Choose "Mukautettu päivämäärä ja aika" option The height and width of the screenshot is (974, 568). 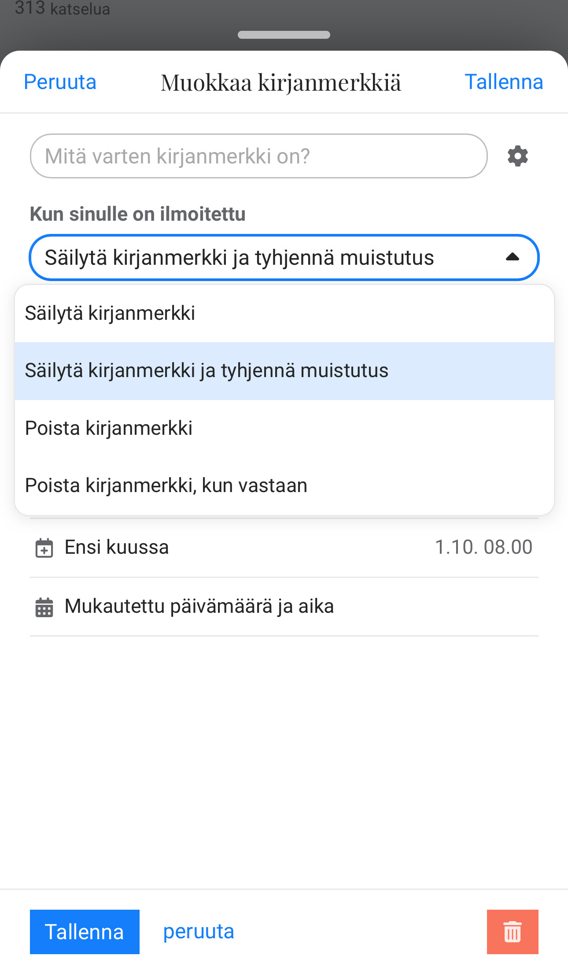click(x=199, y=606)
